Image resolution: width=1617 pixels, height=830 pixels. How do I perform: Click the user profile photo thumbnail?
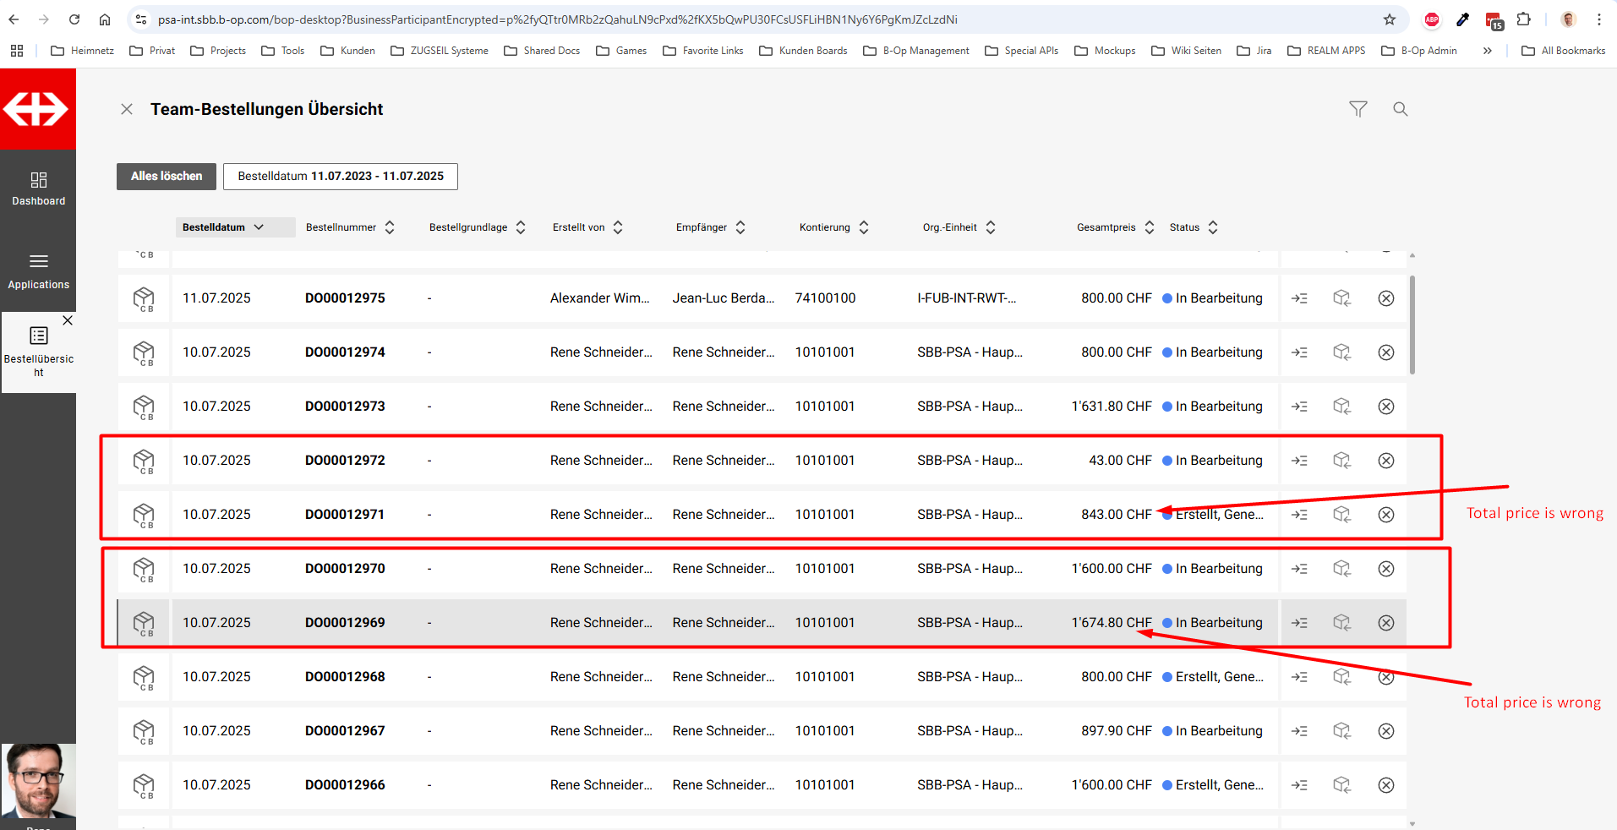coord(38,780)
